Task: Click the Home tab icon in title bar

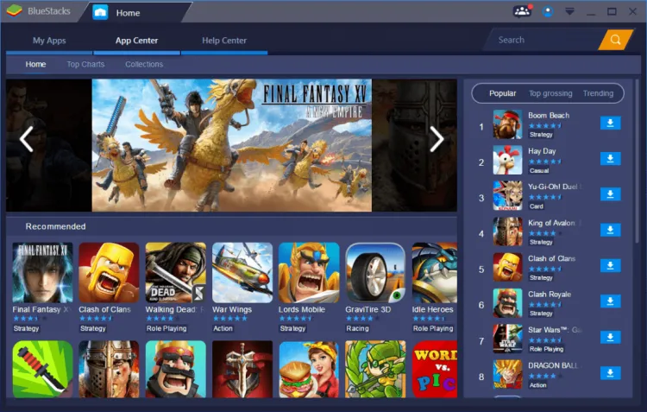Action: pos(100,13)
